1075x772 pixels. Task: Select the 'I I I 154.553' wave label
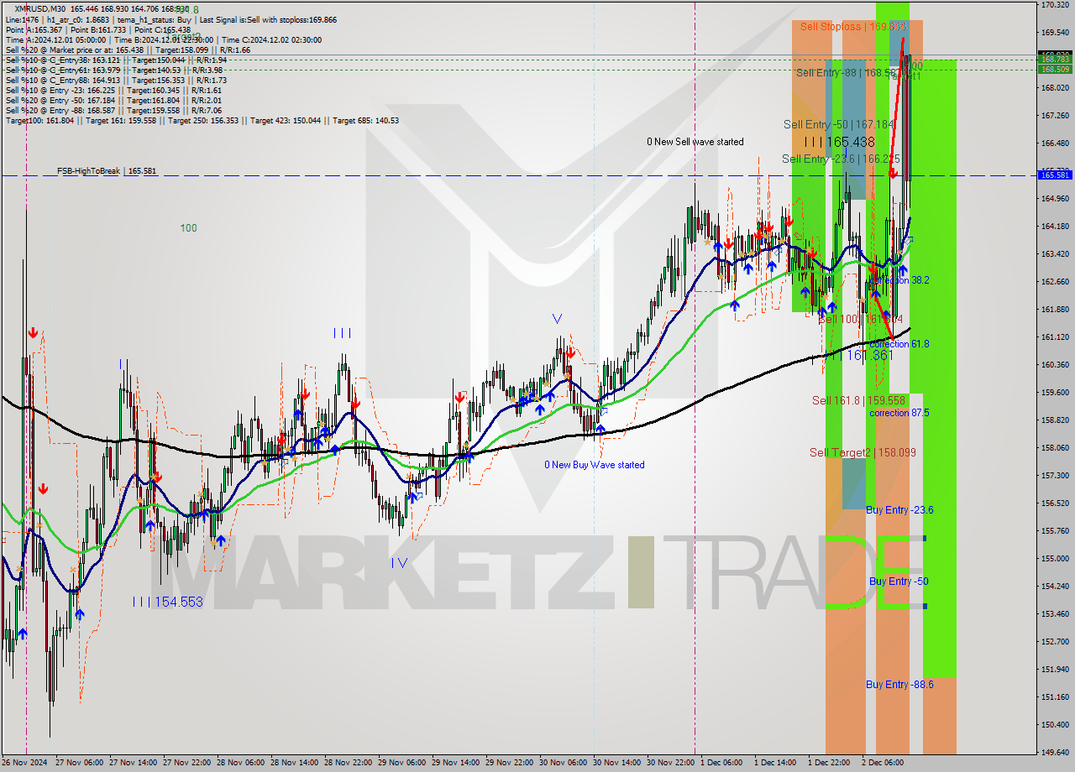[168, 602]
